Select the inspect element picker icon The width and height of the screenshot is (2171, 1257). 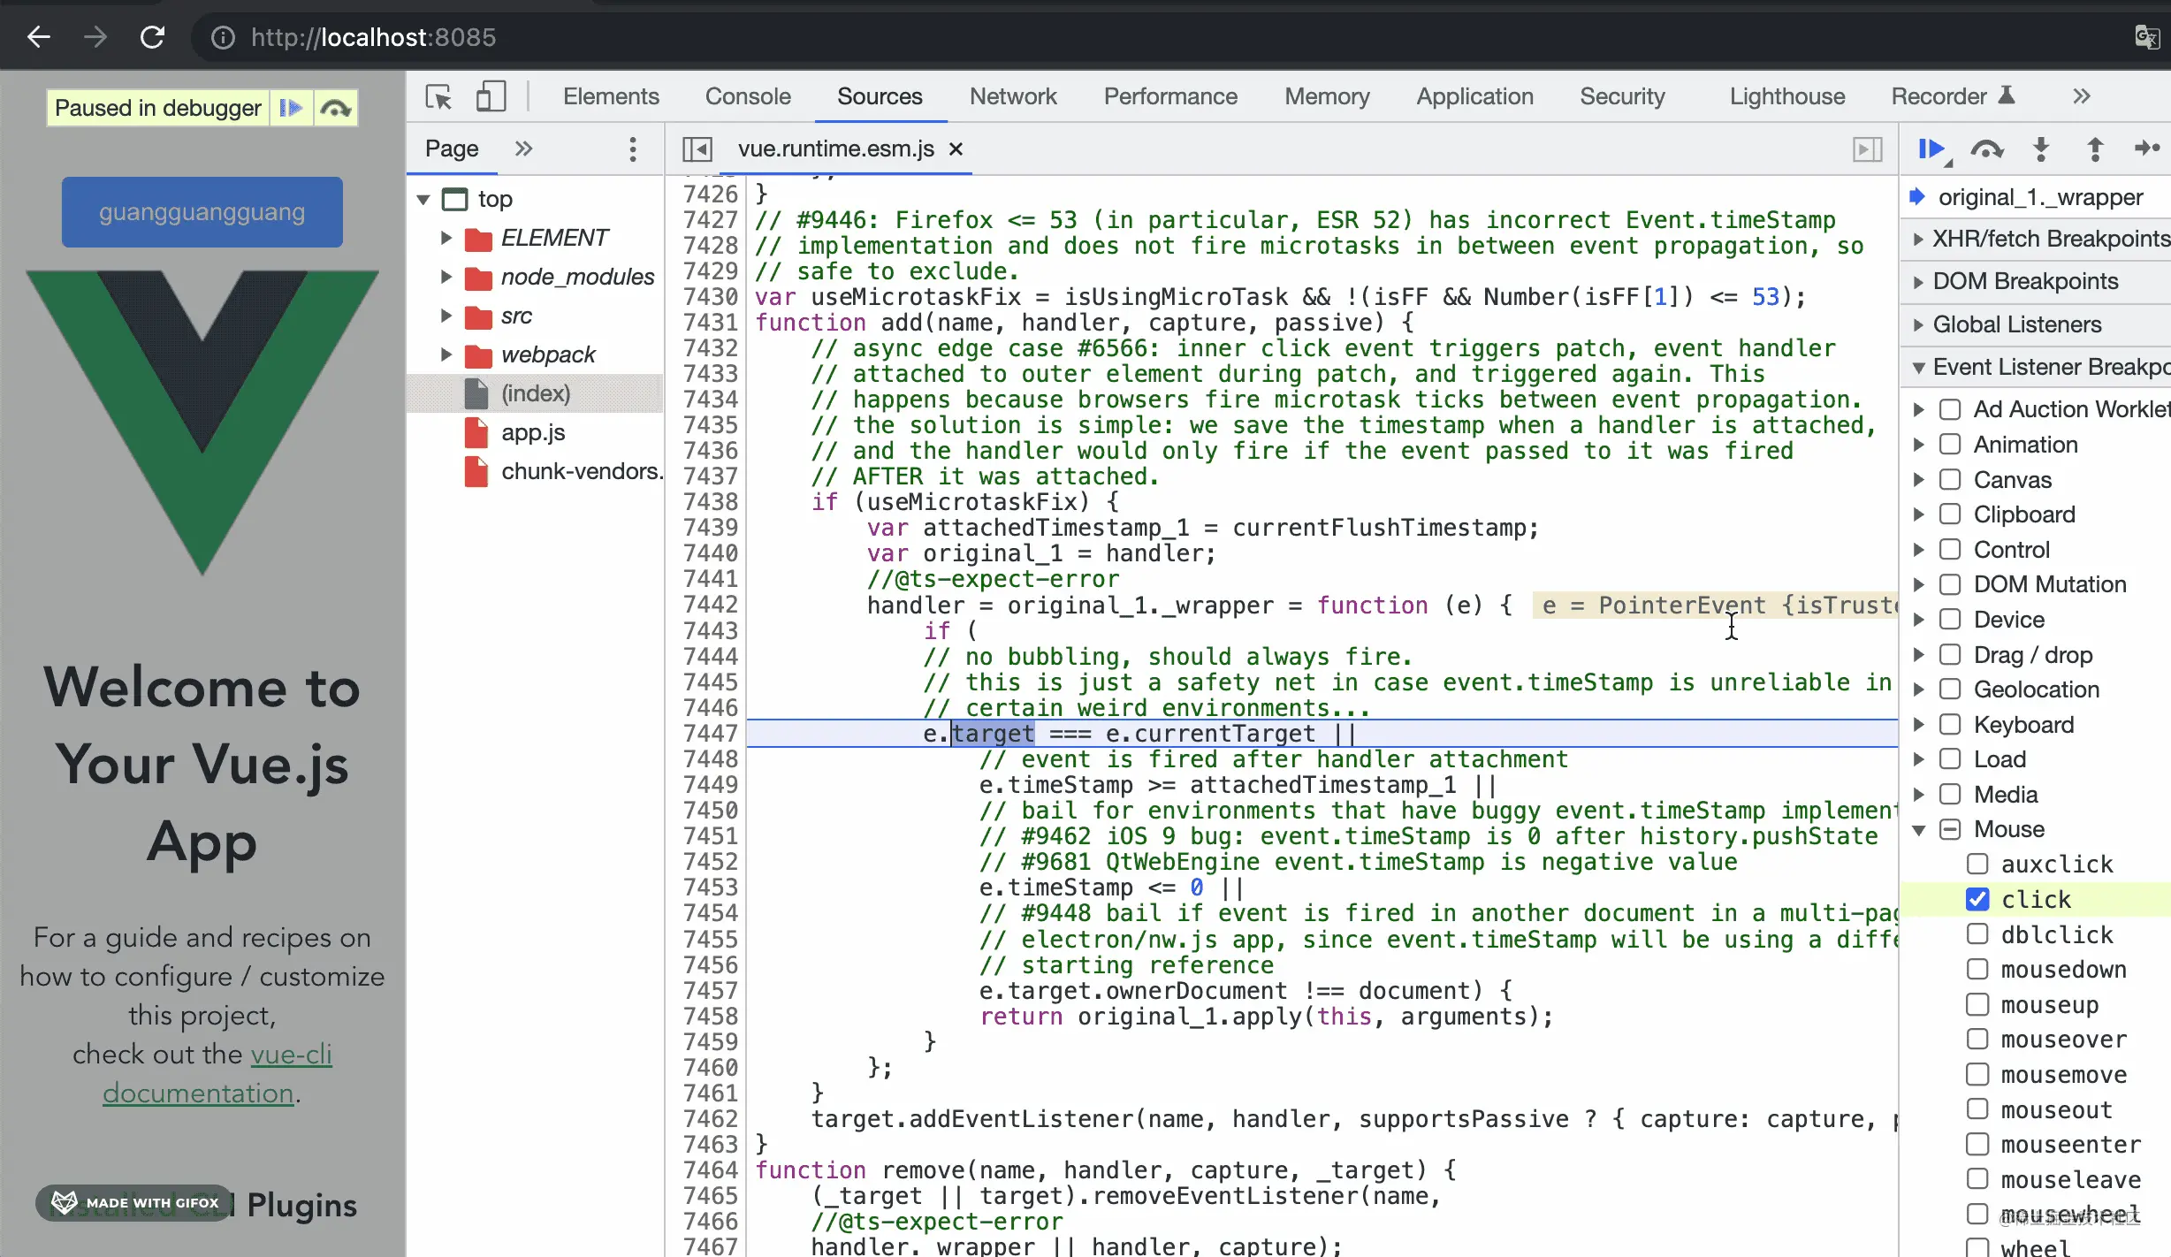pyautogui.click(x=438, y=96)
